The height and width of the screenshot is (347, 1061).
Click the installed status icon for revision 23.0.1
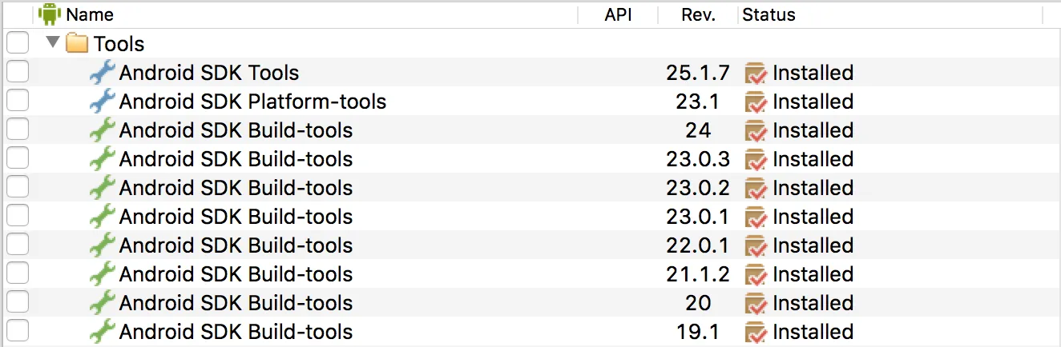pos(756,217)
